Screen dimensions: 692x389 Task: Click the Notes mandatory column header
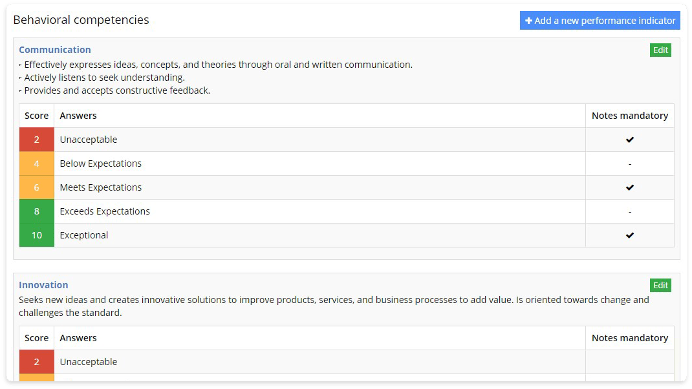tap(629, 116)
